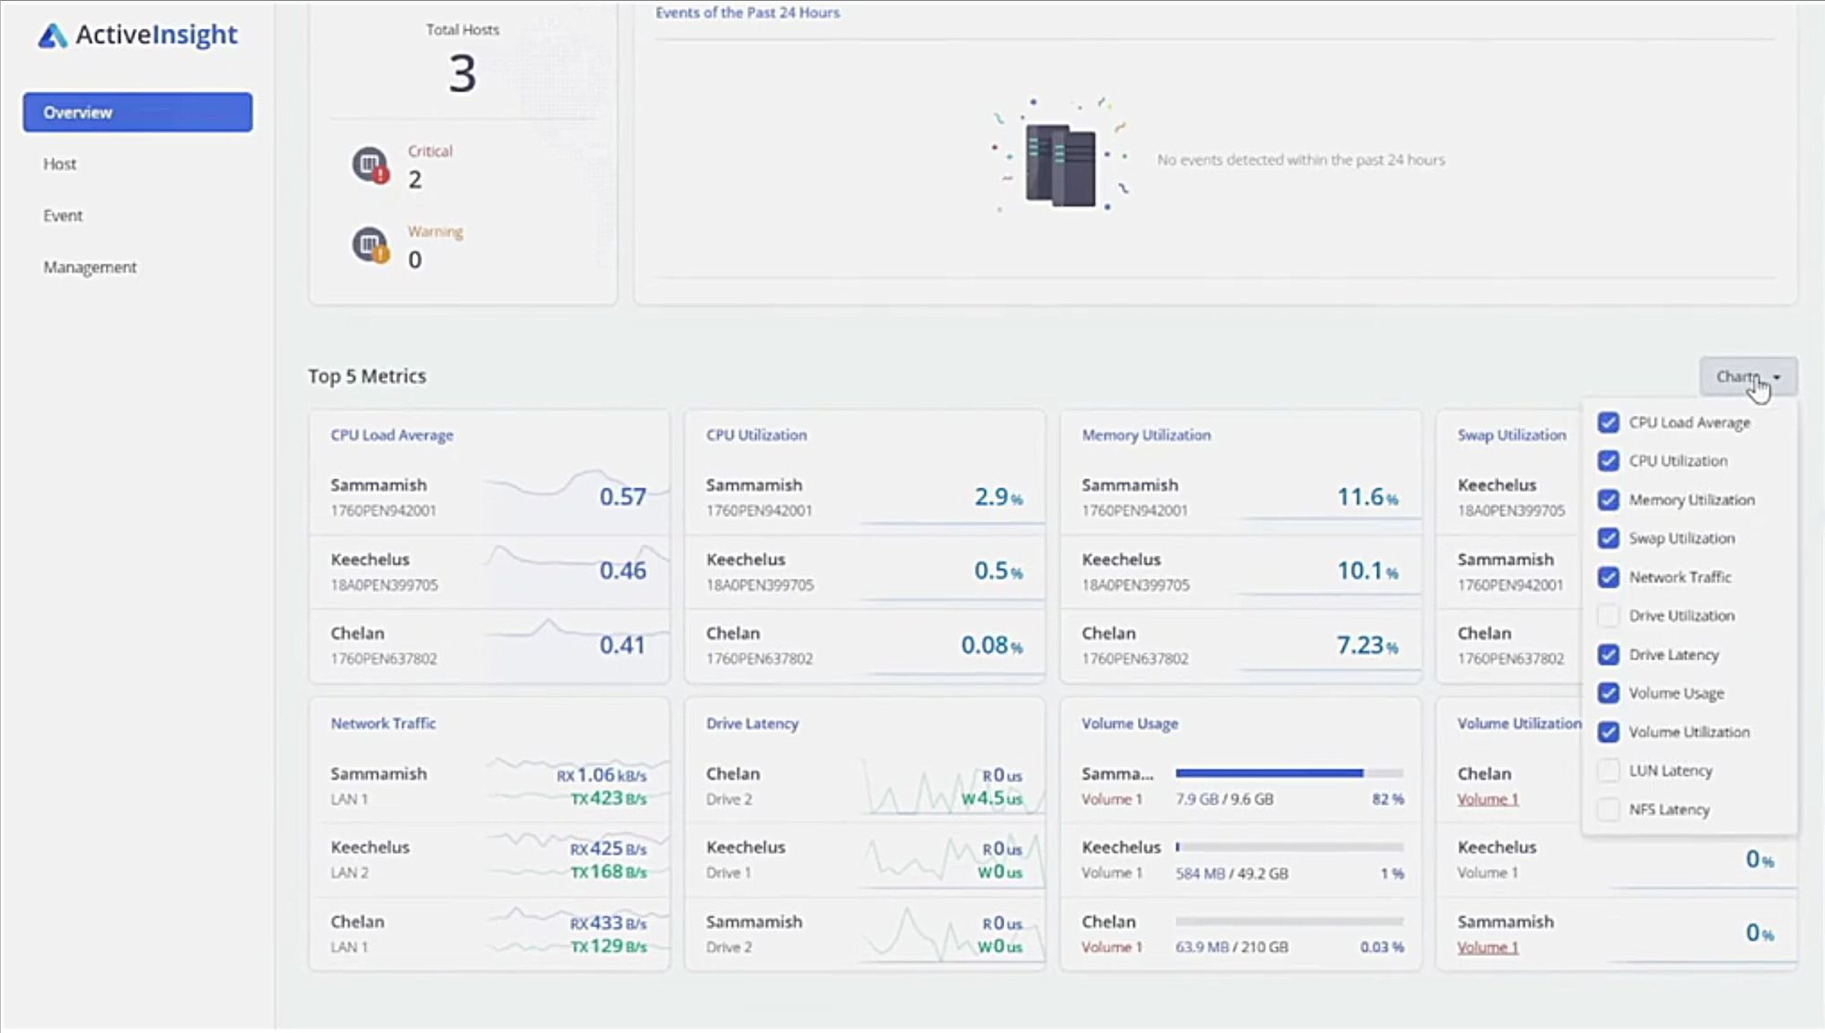The image size is (1825, 1033).
Task: Click Keechelus volume usage bar at 1%
Action: (1289, 848)
